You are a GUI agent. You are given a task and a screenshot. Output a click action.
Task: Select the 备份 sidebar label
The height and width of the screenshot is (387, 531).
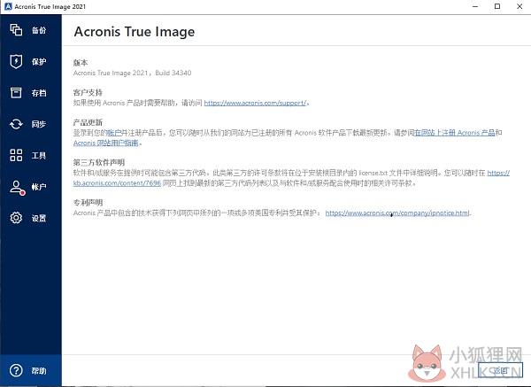(x=39, y=30)
